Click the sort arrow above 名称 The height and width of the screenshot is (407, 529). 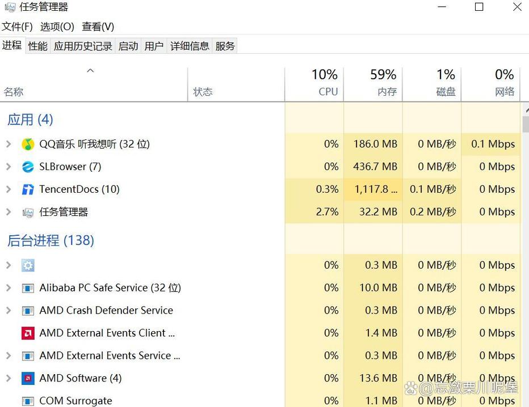point(90,71)
